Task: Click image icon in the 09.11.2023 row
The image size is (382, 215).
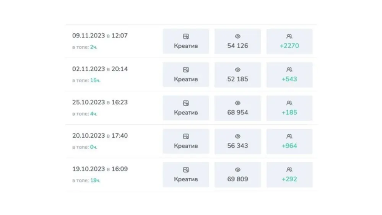Action: point(186,37)
